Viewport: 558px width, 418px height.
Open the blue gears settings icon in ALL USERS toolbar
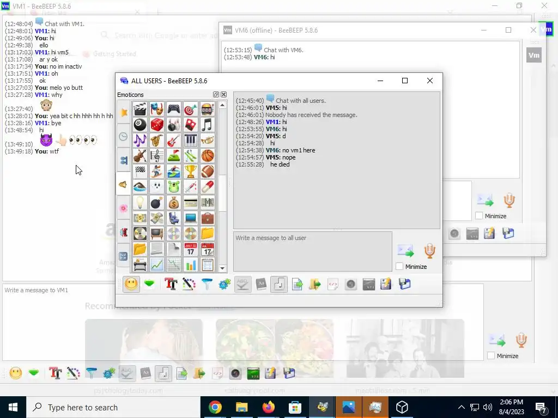(x=225, y=284)
